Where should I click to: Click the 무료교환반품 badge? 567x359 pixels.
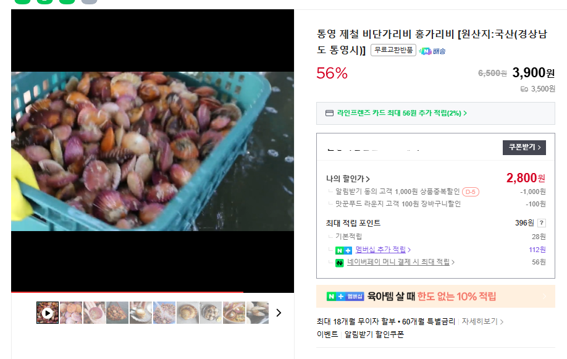pos(393,50)
